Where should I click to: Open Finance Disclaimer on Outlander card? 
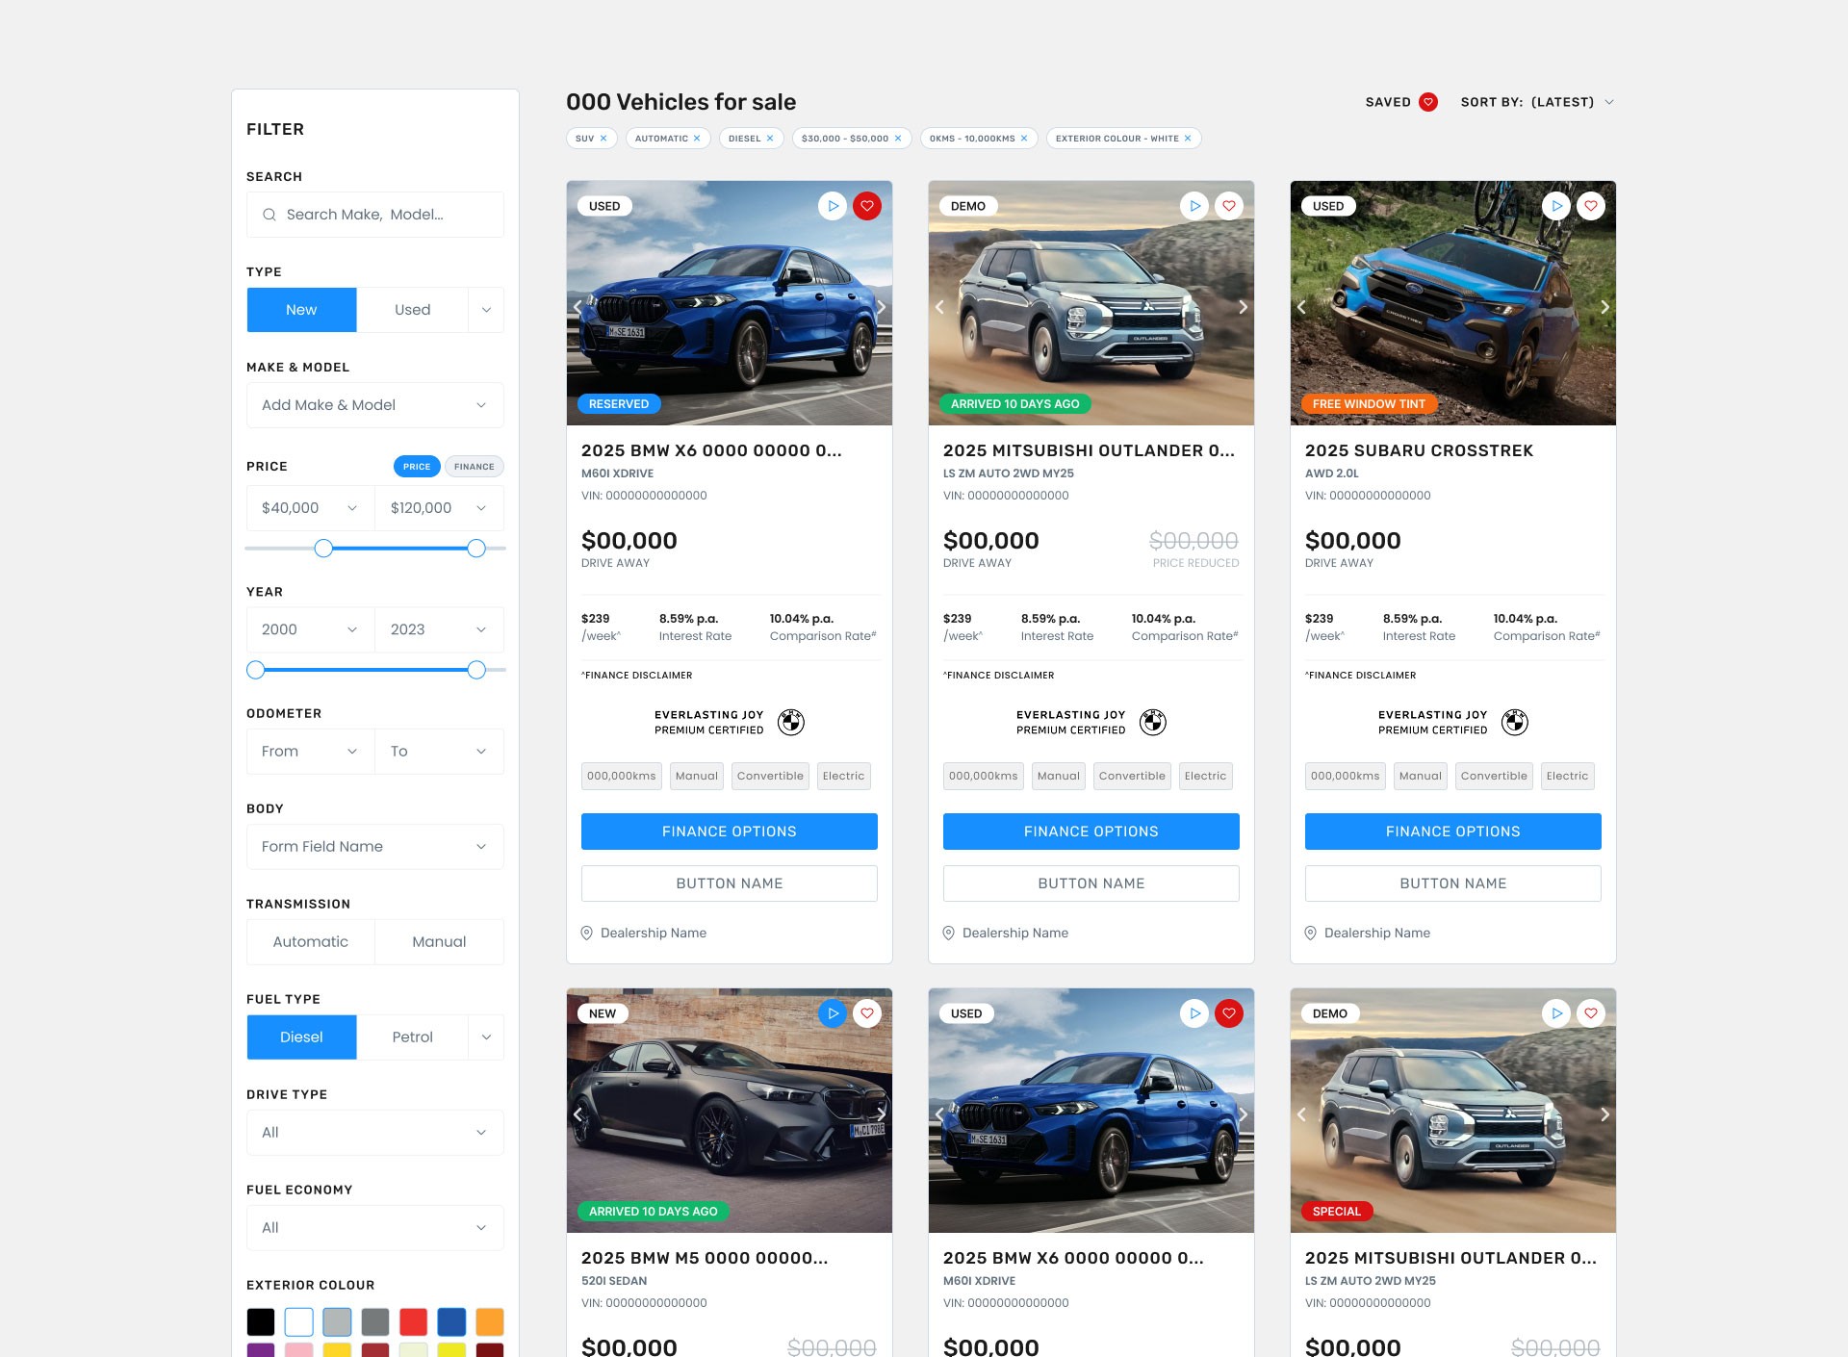tap(999, 676)
